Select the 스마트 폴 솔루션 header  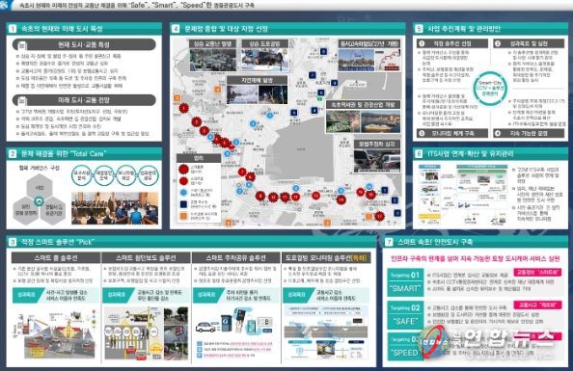(56, 258)
